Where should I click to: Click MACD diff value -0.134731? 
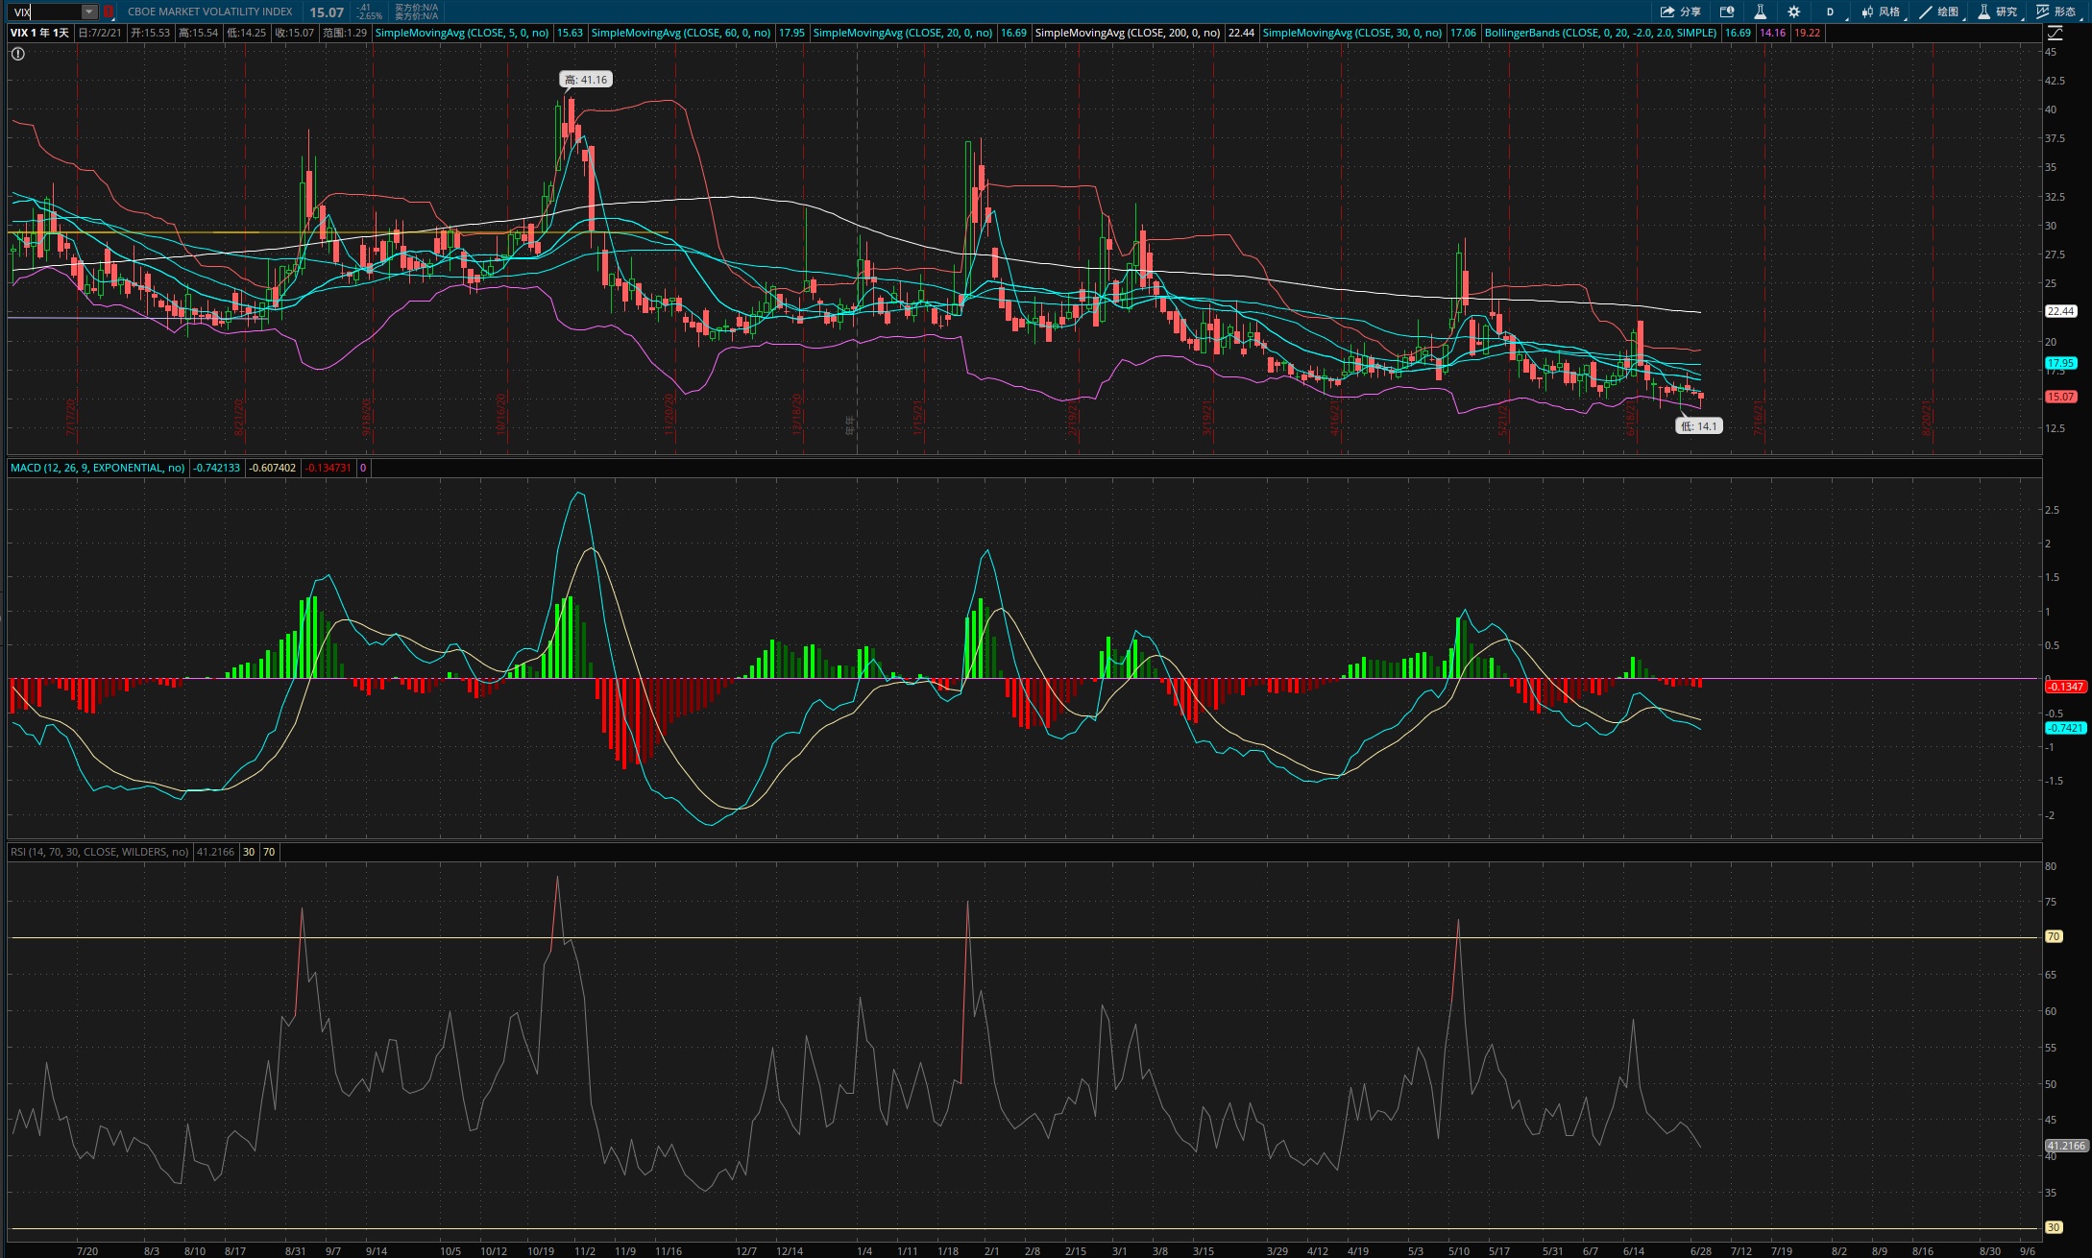pos(328,468)
